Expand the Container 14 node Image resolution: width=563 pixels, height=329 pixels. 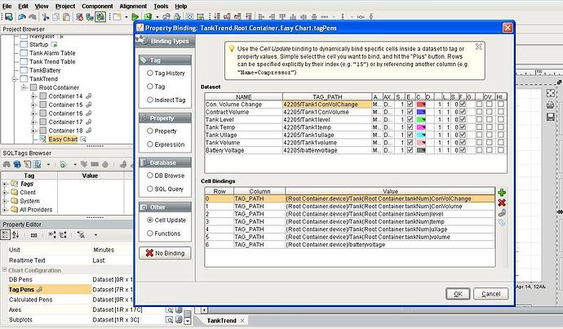(x=33, y=96)
